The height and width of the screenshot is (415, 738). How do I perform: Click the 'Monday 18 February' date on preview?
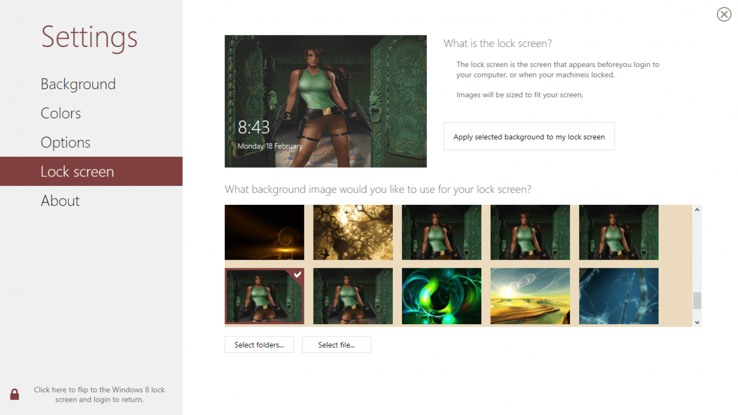(x=270, y=146)
